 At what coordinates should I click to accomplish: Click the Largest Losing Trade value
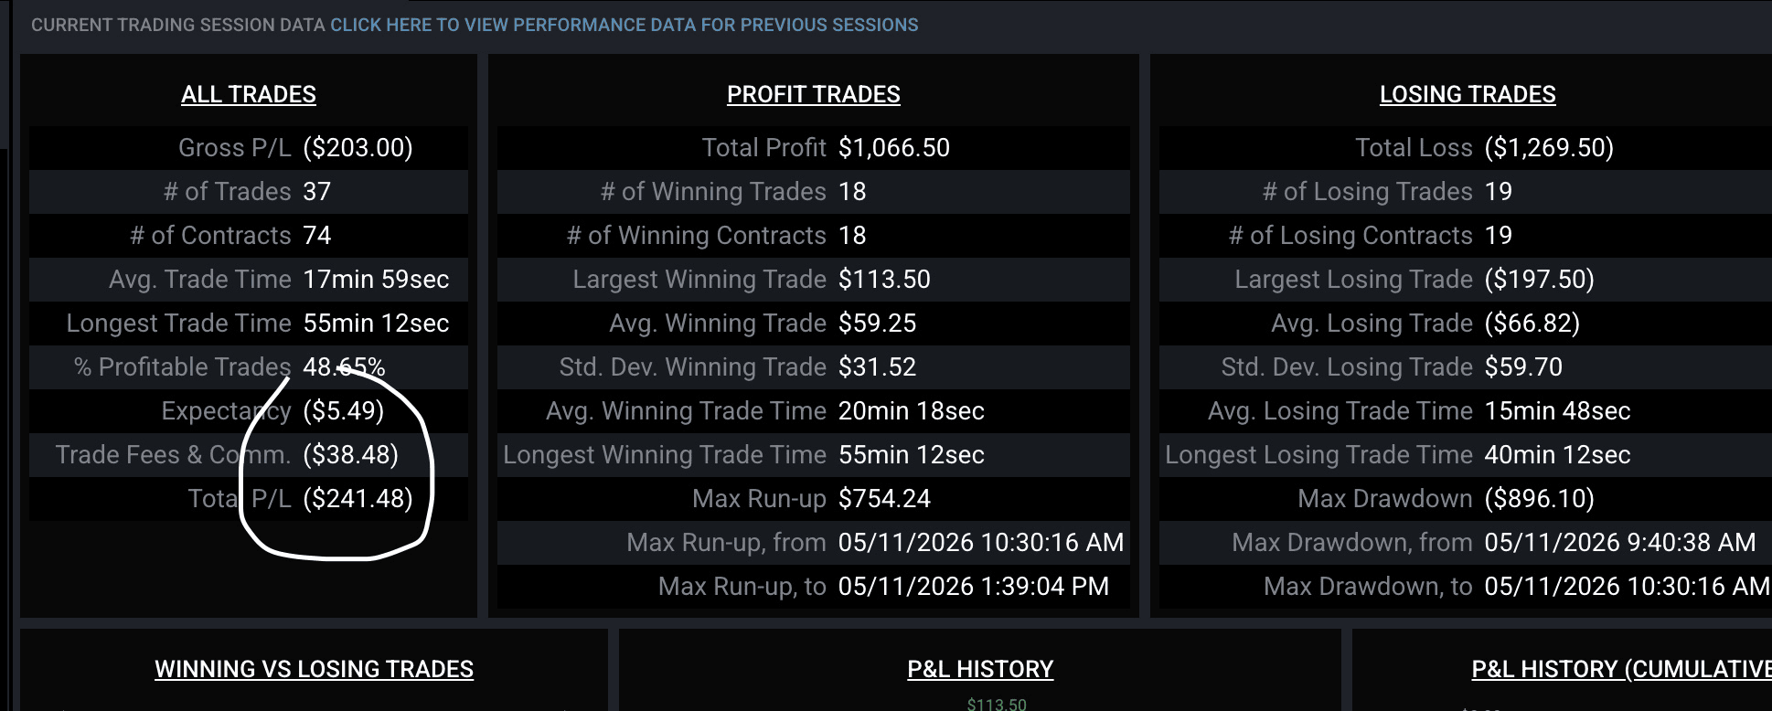click(x=1539, y=279)
